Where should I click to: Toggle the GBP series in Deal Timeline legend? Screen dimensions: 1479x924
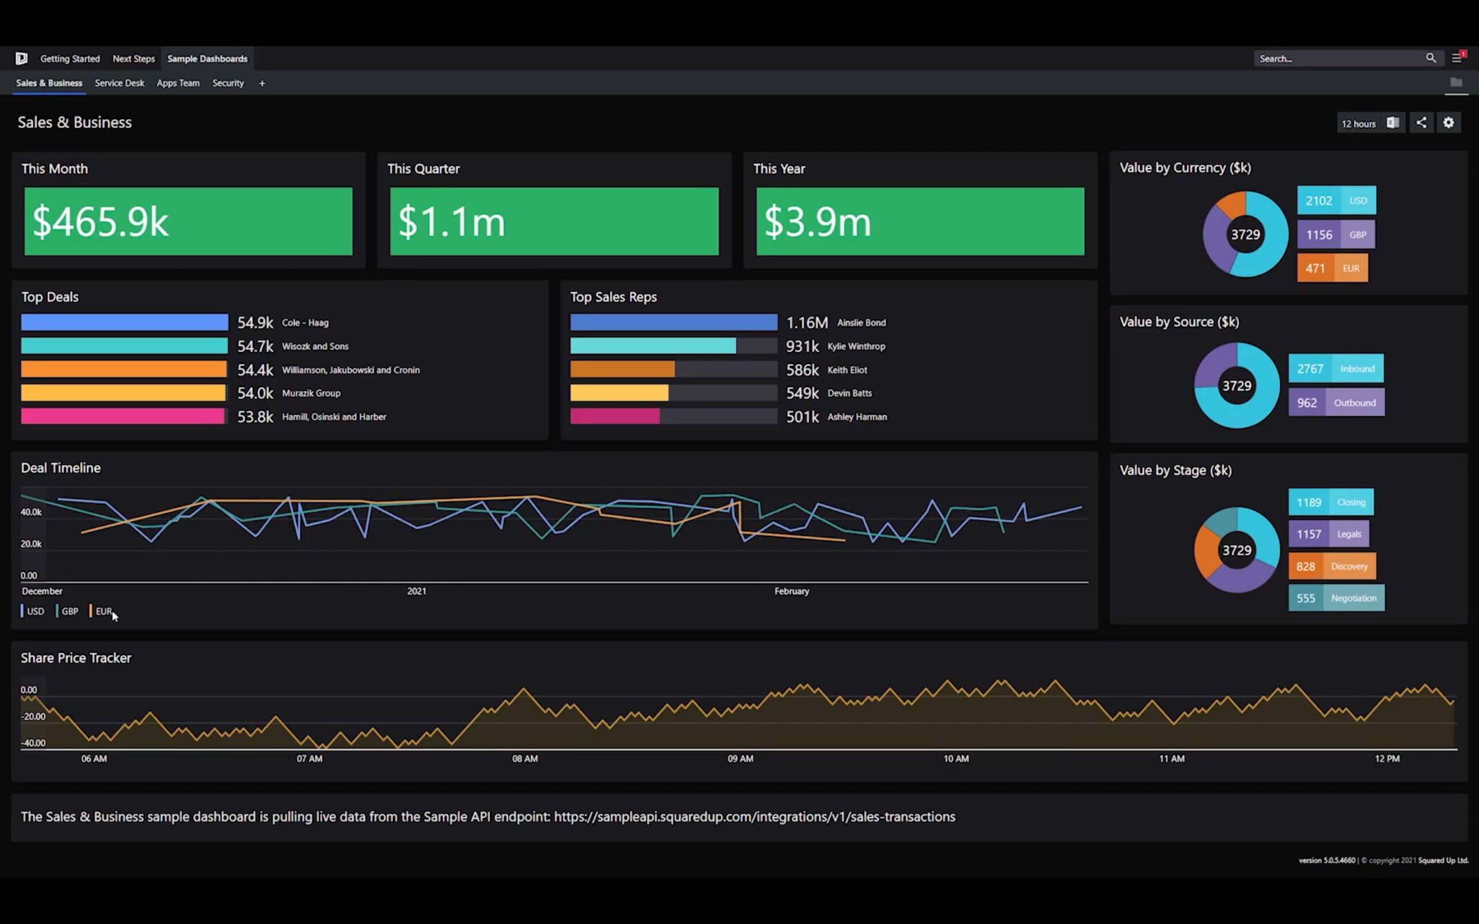(x=67, y=611)
